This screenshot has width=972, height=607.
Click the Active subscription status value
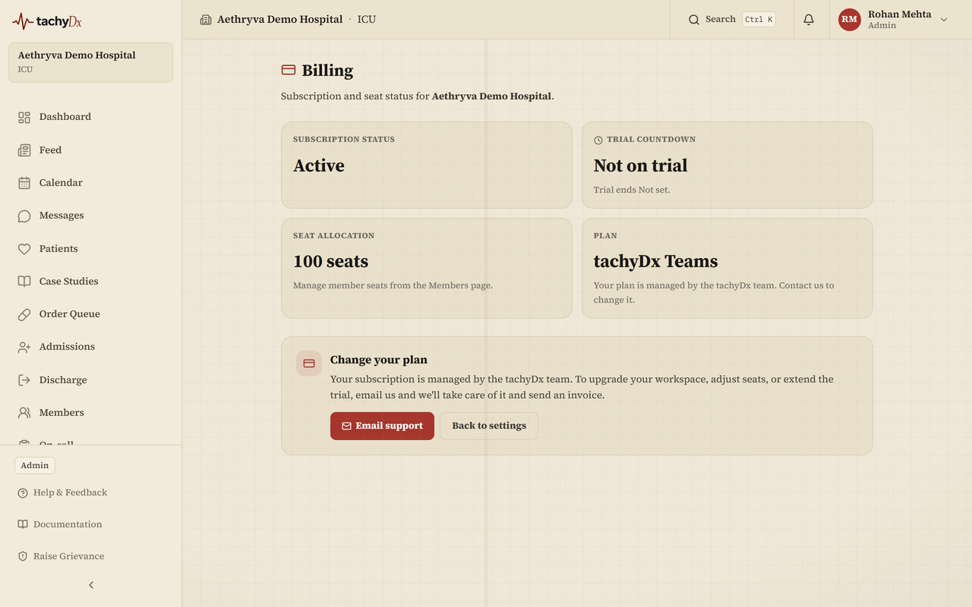tap(319, 165)
